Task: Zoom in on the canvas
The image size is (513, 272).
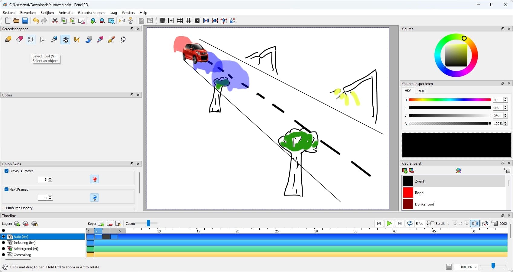Action: tap(93, 21)
